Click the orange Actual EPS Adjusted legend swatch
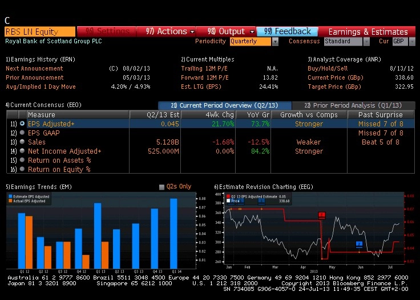The width and height of the screenshot is (420, 300). tap(10, 201)
